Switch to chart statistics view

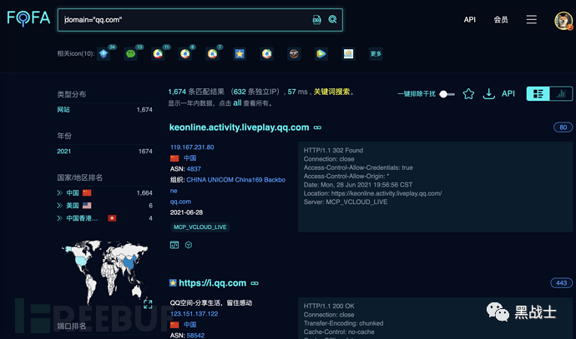[561, 94]
